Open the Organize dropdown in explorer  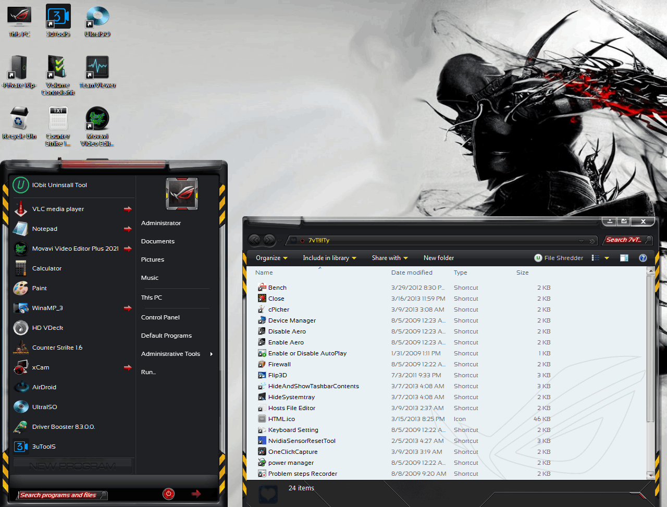pyautogui.click(x=271, y=258)
